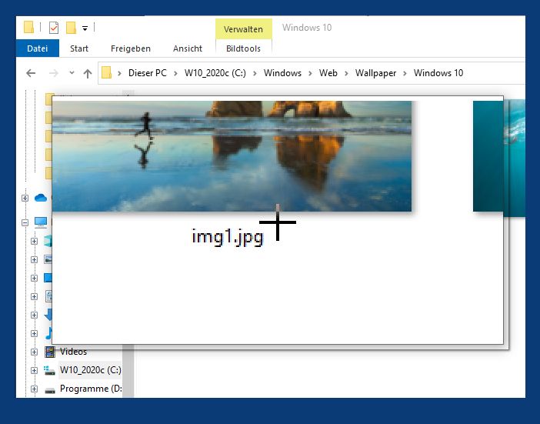Screen dimensions: 540x424
Task: Expand node beside the Downloads arrow icon
Action: tap(34, 315)
